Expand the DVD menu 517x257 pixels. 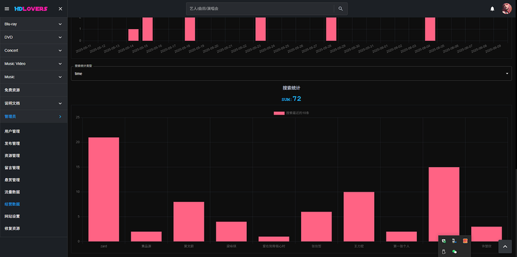coord(34,38)
